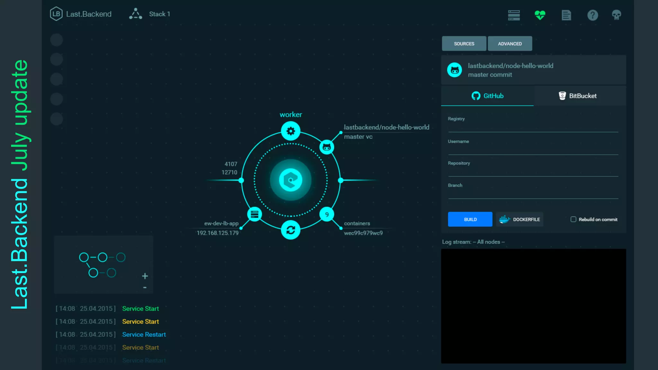The width and height of the screenshot is (658, 370).
Task: Click the DOCKERFILE button
Action: [x=520, y=219]
